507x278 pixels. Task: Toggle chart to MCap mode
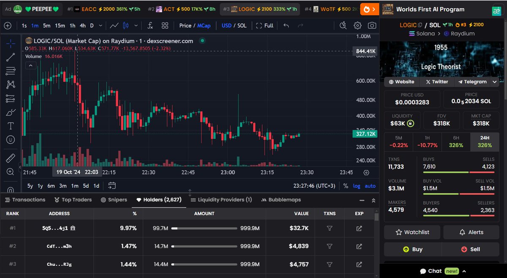coord(204,26)
